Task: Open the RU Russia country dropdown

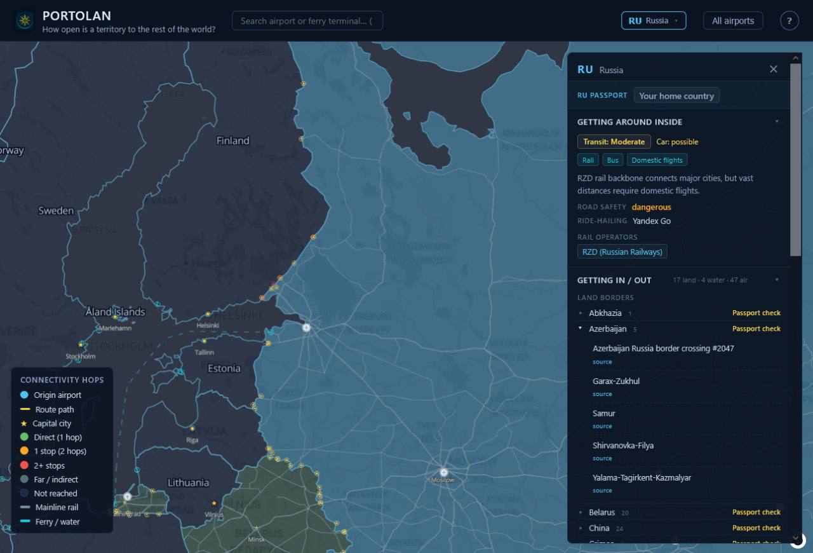Action: tap(654, 21)
